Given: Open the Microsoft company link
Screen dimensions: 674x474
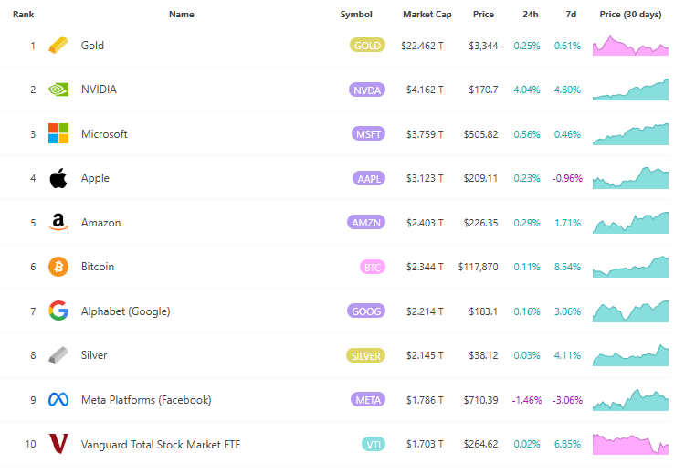Looking at the screenshot, I should tap(104, 134).
